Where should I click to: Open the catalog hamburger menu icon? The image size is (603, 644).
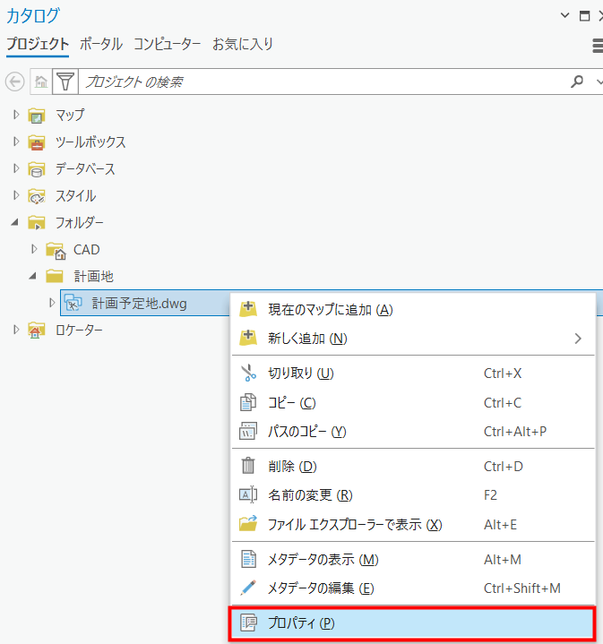[x=598, y=45]
